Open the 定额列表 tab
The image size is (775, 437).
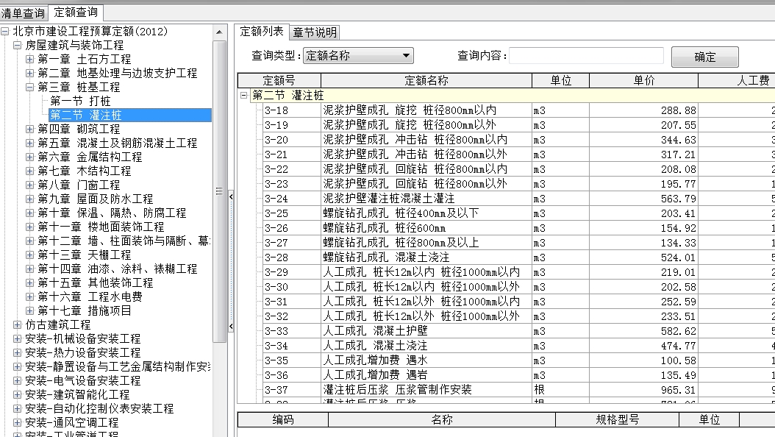262,32
